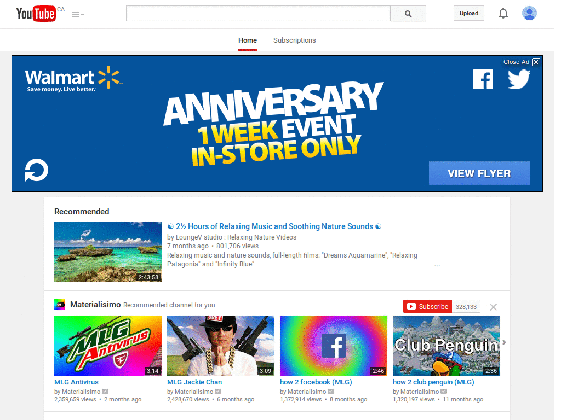Click Materialisimo under MLG Antivirus

(81, 392)
